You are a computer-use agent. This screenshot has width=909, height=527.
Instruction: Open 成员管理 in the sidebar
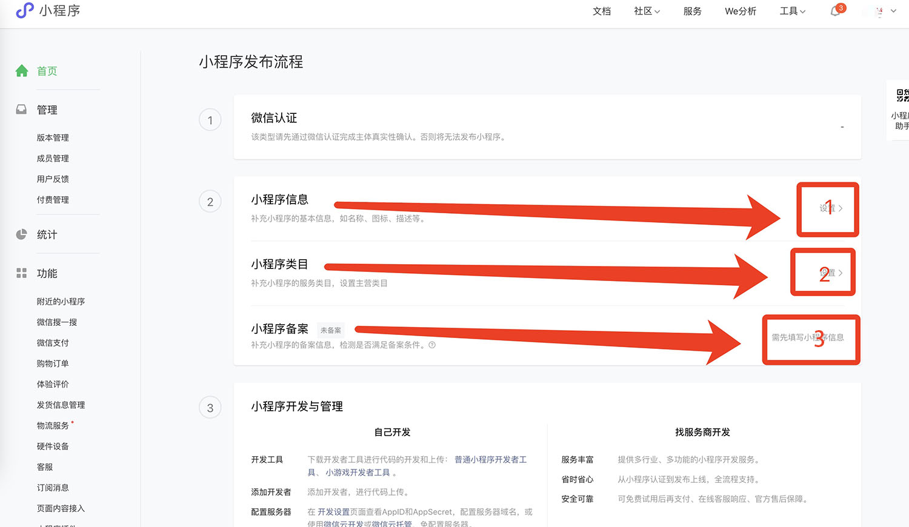click(53, 158)
